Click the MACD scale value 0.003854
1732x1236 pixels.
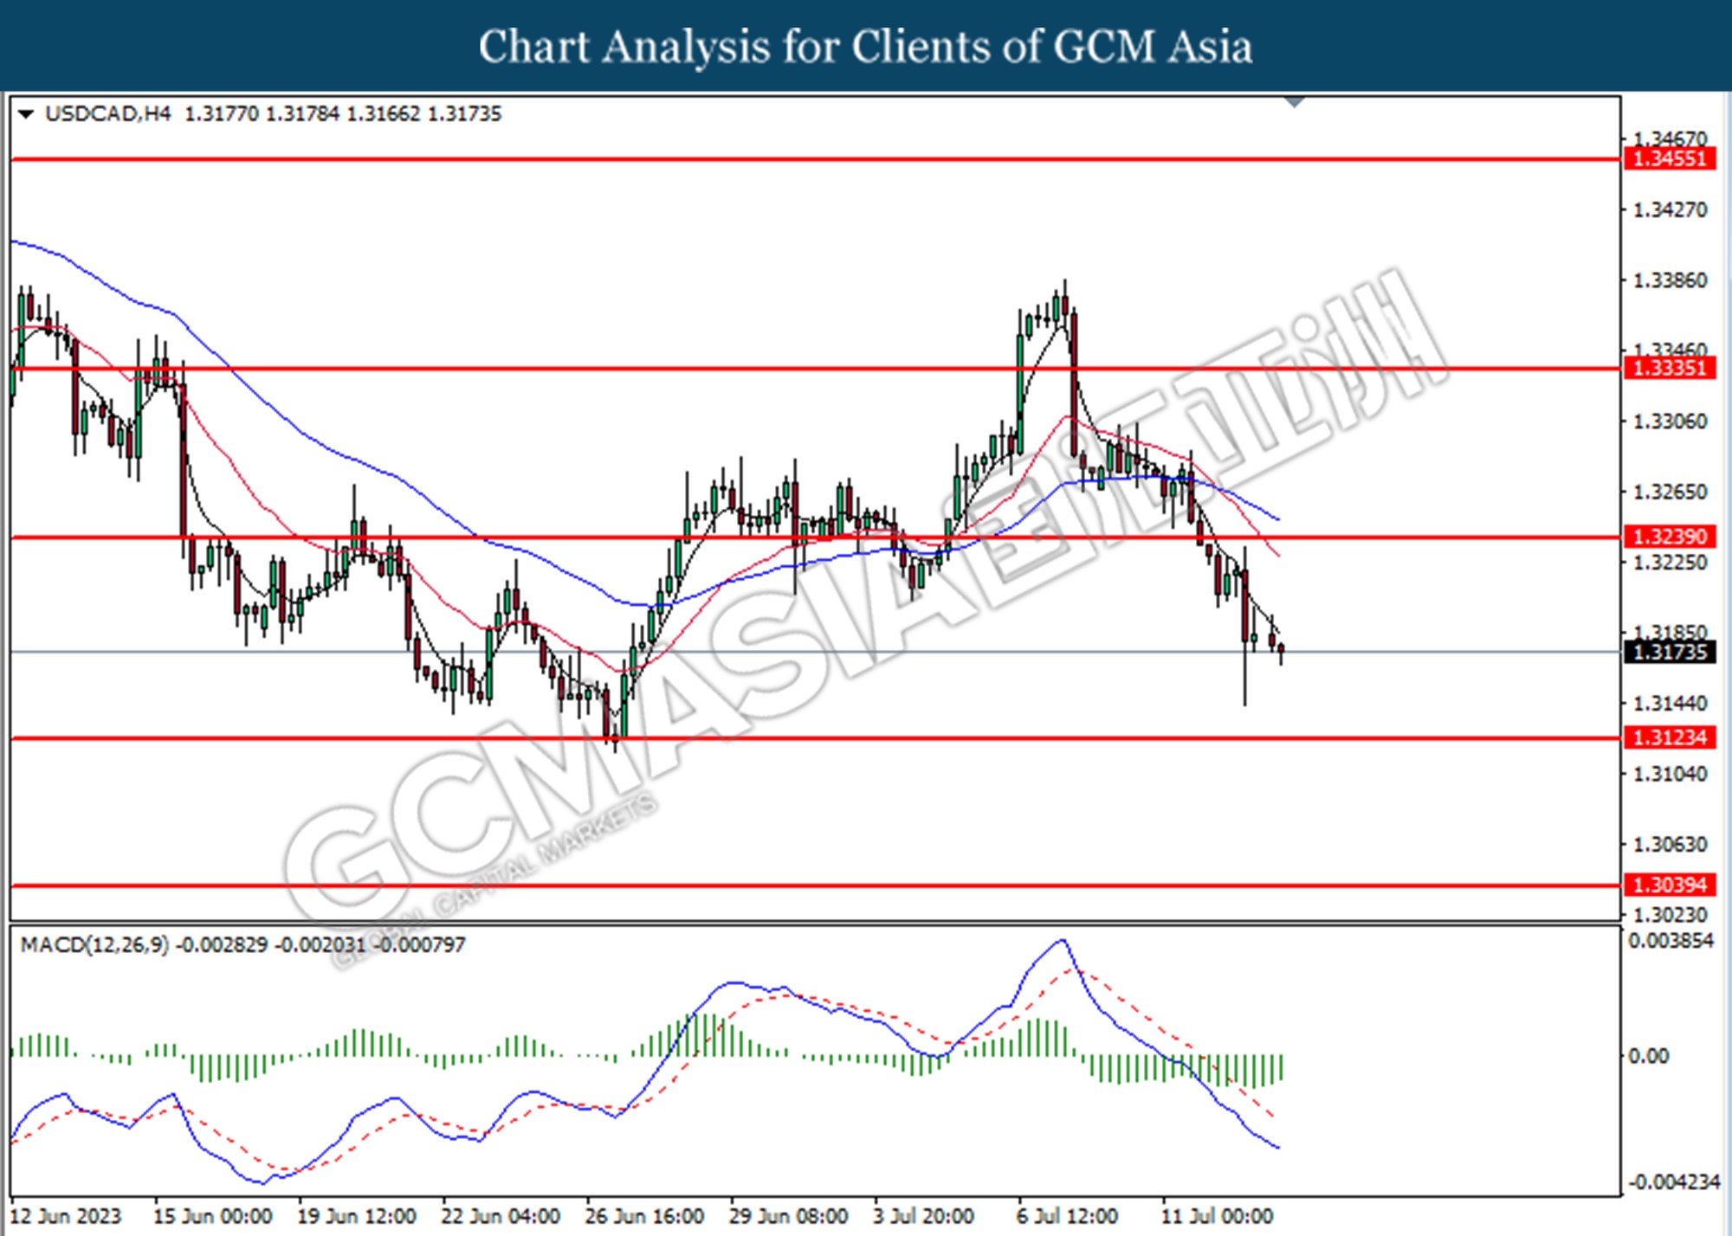click(x=1671, y=941)
